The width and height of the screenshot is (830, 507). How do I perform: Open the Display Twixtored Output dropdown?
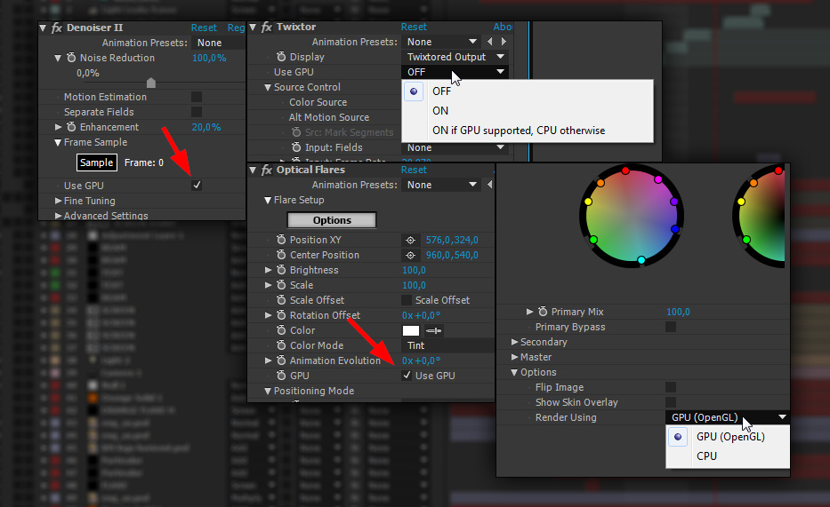tap(455, 57)
